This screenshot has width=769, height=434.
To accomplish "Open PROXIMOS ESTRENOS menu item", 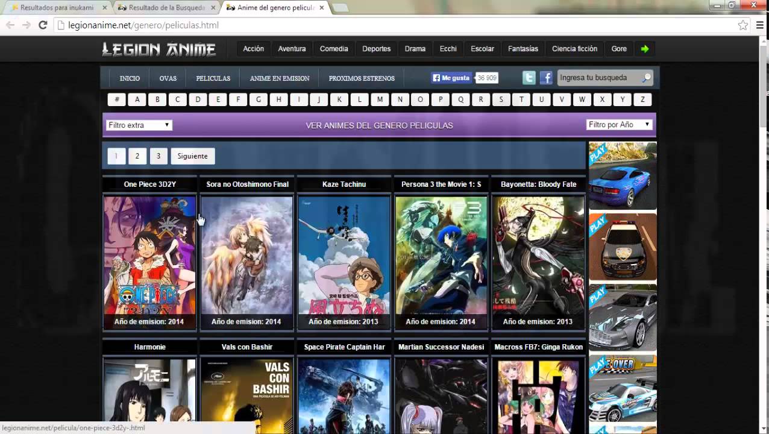I will pyautogui.click(x=362, y=78).
